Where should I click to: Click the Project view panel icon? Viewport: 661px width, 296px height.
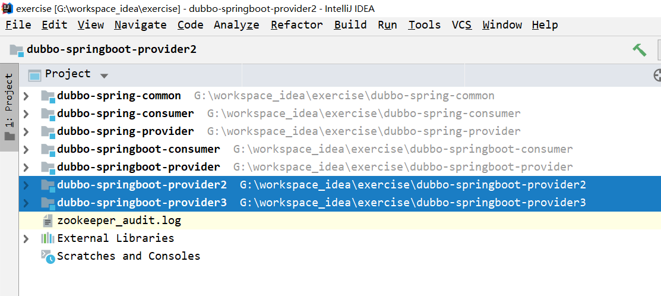coord(34,75)
